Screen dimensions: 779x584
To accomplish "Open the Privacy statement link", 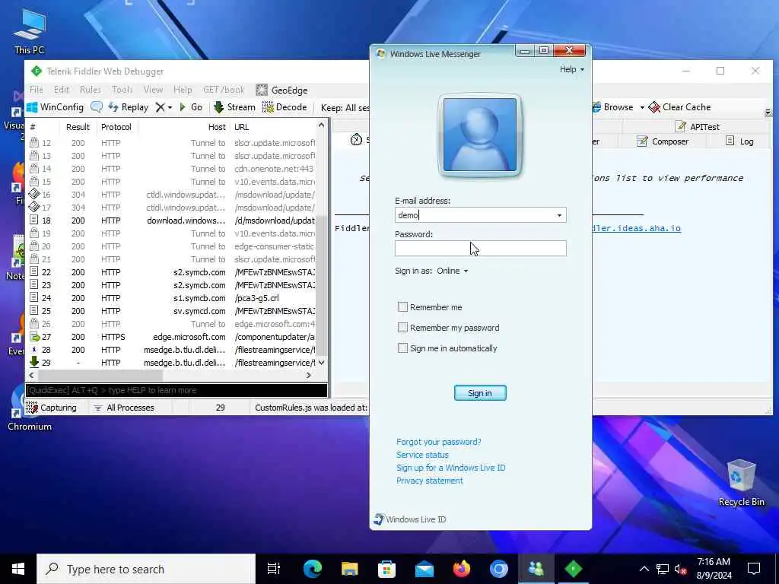I will coord(429,481).
